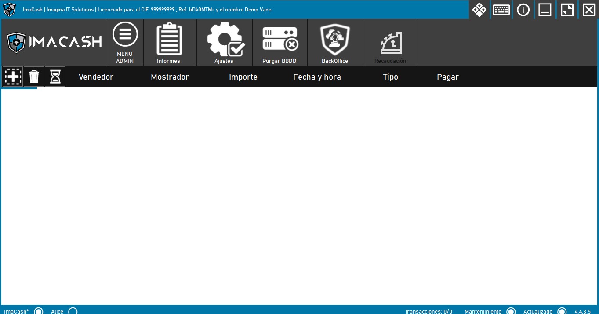The width and height of the screenshot is (599, 314).
Task: Click the four-diamond move icon
Action: click(479, 10)
